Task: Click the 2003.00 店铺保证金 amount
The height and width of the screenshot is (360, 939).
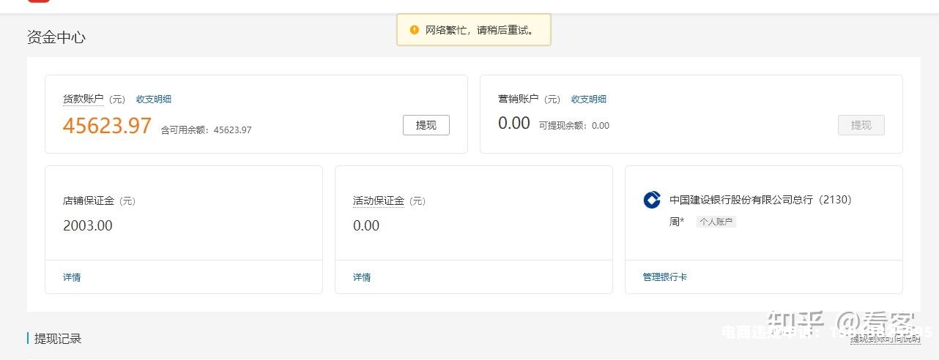Action: 88,225
